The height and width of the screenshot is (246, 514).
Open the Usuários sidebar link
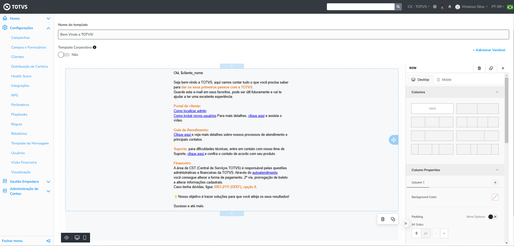click(x=18, y=153)
